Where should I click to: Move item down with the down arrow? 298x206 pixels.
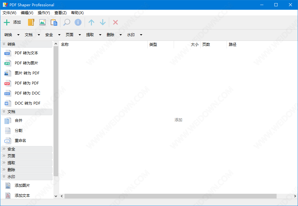coord(103,22)
